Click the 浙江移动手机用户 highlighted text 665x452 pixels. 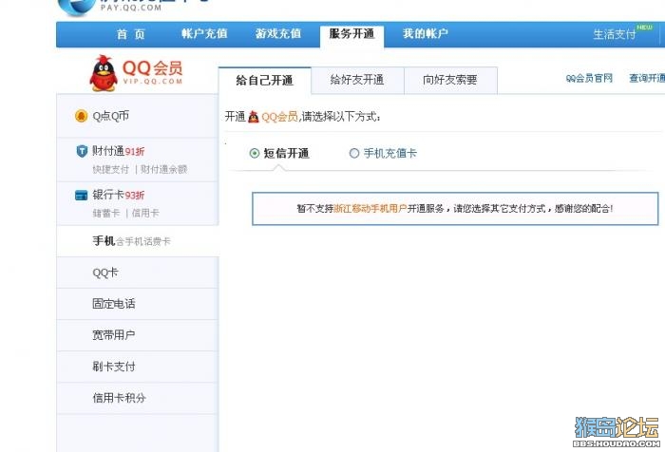coord(370,208)
